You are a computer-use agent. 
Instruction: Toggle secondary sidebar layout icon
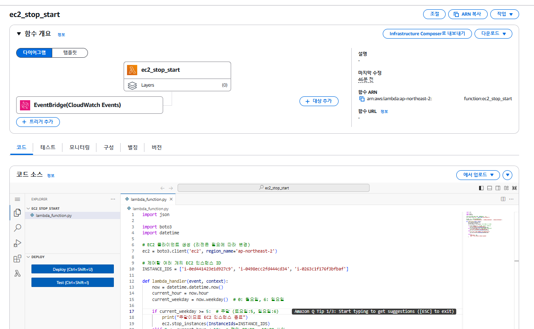[498, 188]
